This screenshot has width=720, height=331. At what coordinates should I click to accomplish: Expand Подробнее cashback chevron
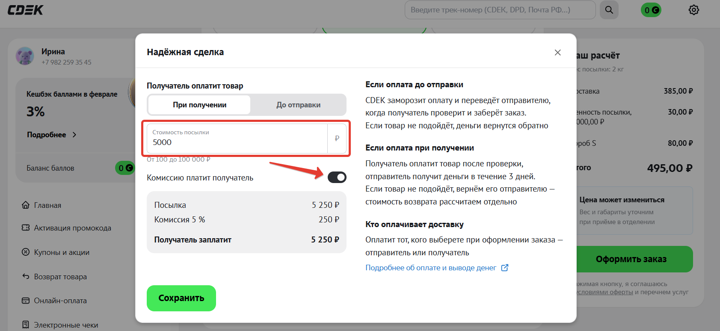tap(74, 135)
